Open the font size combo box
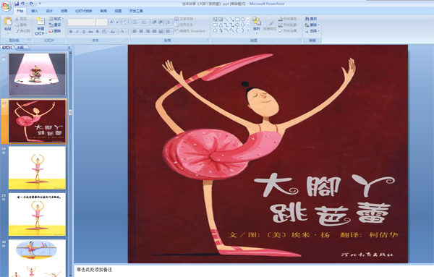This screenshot has height=277, width=434. [101, 22]
